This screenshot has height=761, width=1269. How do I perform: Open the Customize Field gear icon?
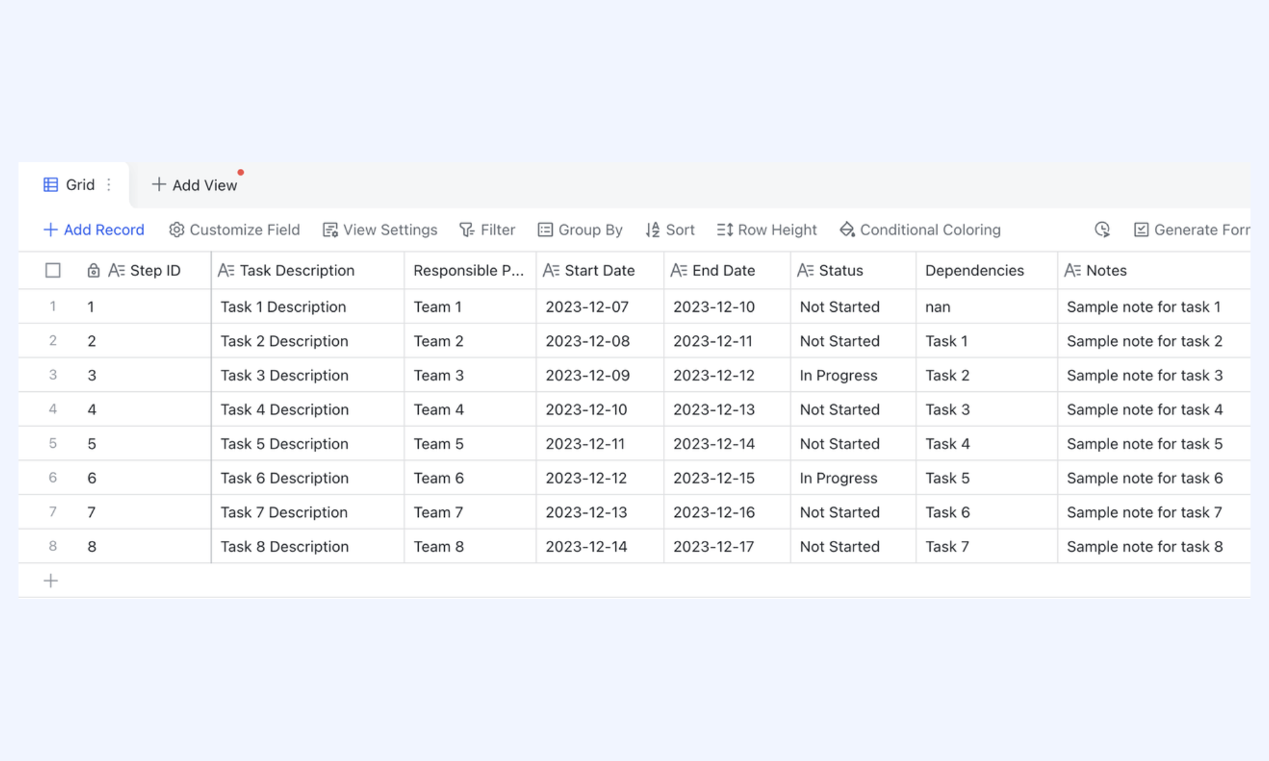coord(176,230)
